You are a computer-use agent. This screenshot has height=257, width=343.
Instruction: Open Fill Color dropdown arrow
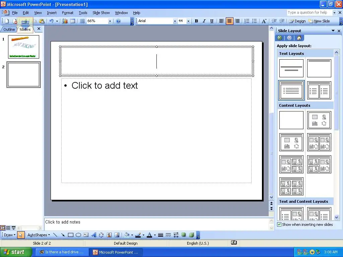tap(132, 235)
